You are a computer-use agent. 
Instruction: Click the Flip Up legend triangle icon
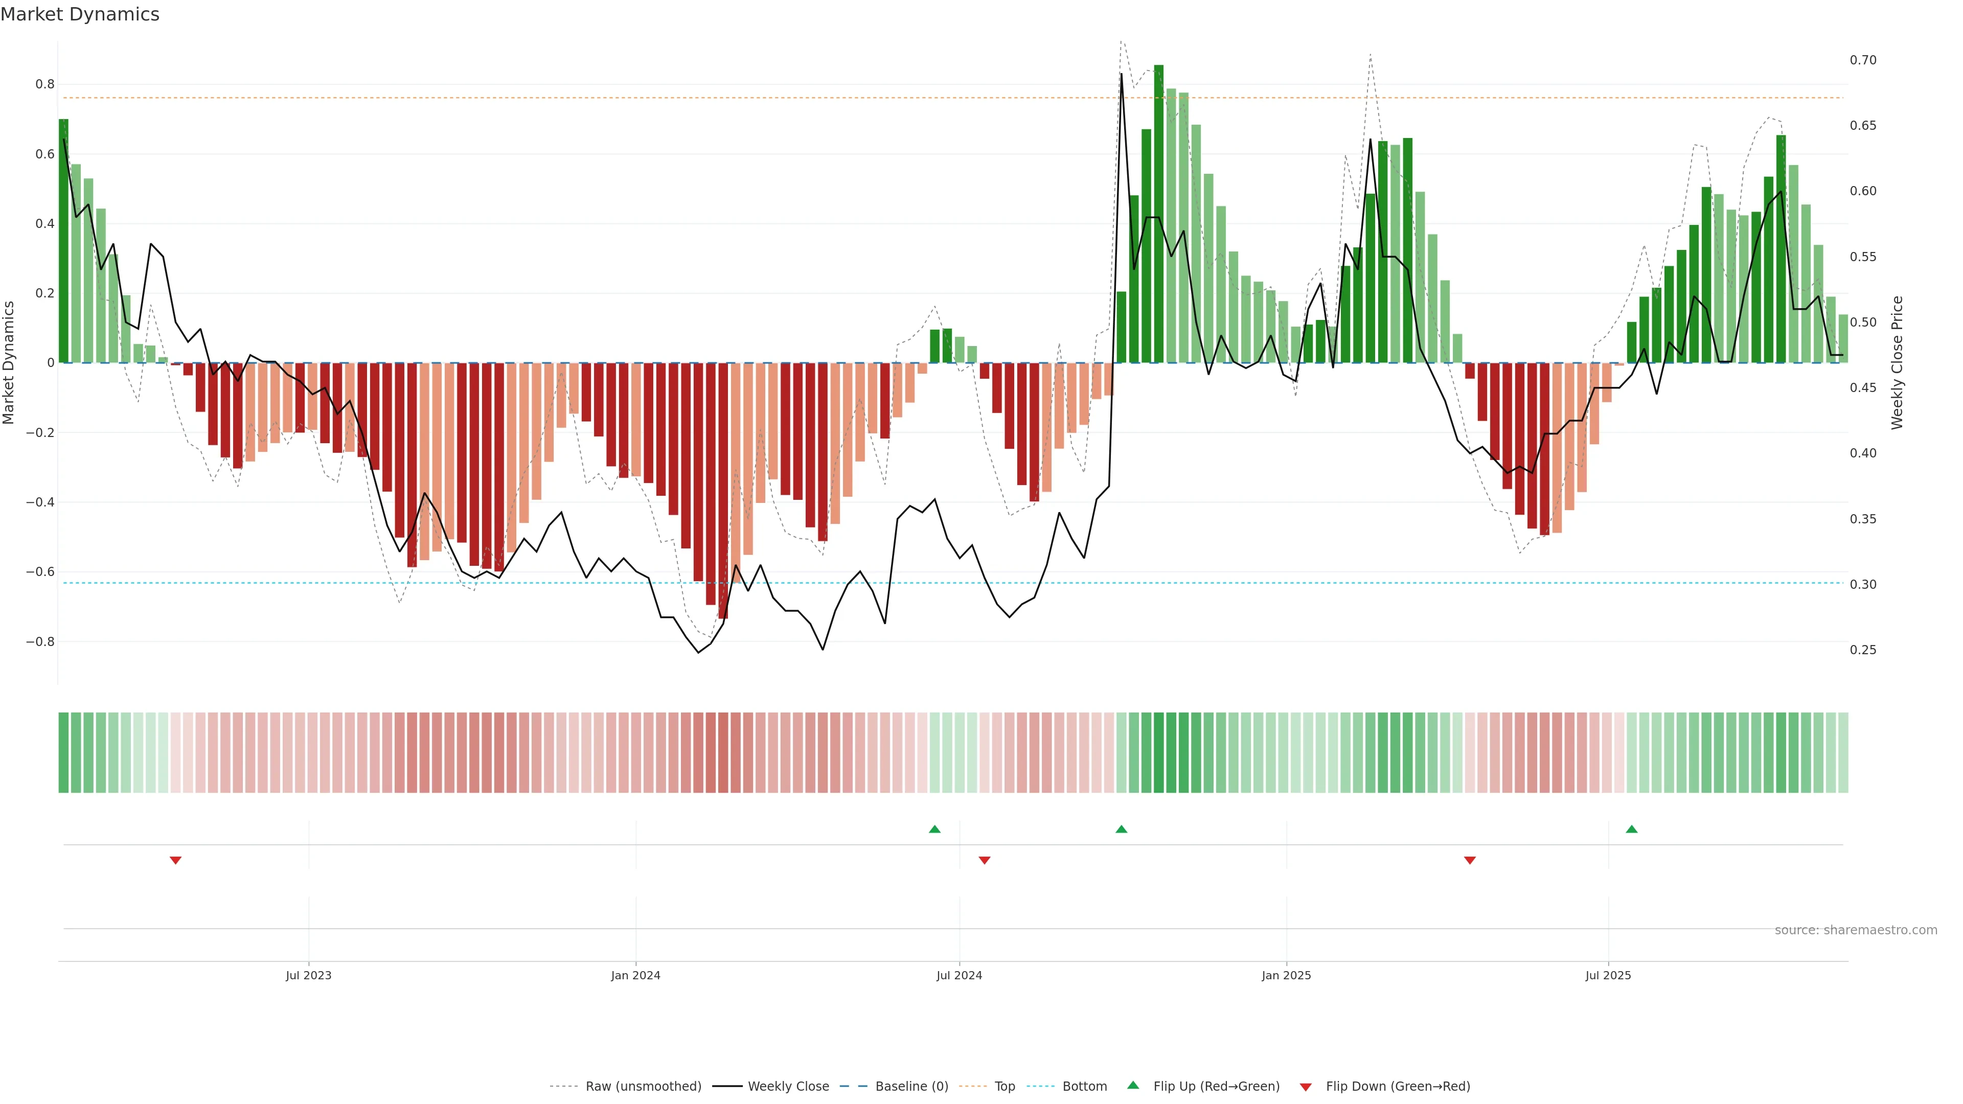click(1132, 1085)
